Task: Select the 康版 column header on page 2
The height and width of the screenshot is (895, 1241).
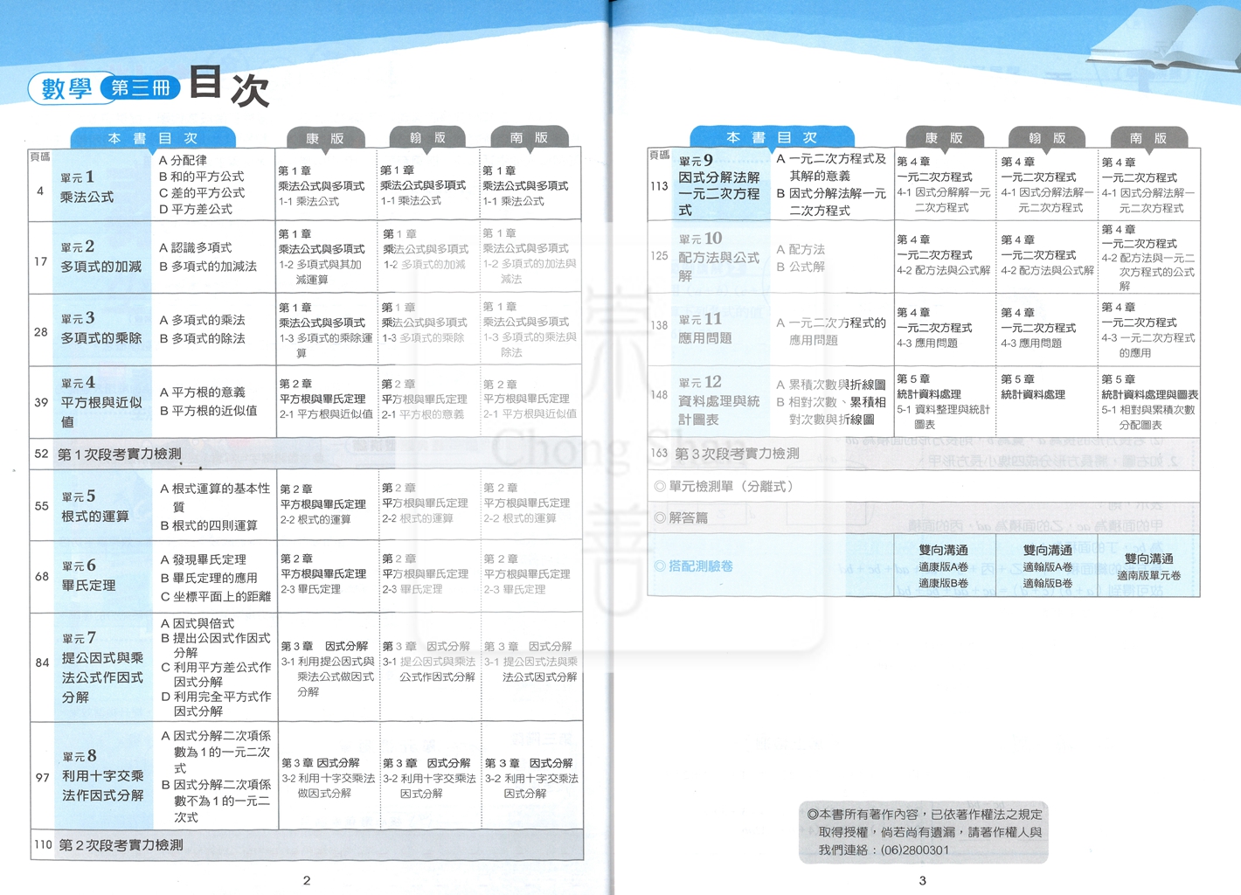Action: point(325,138)
